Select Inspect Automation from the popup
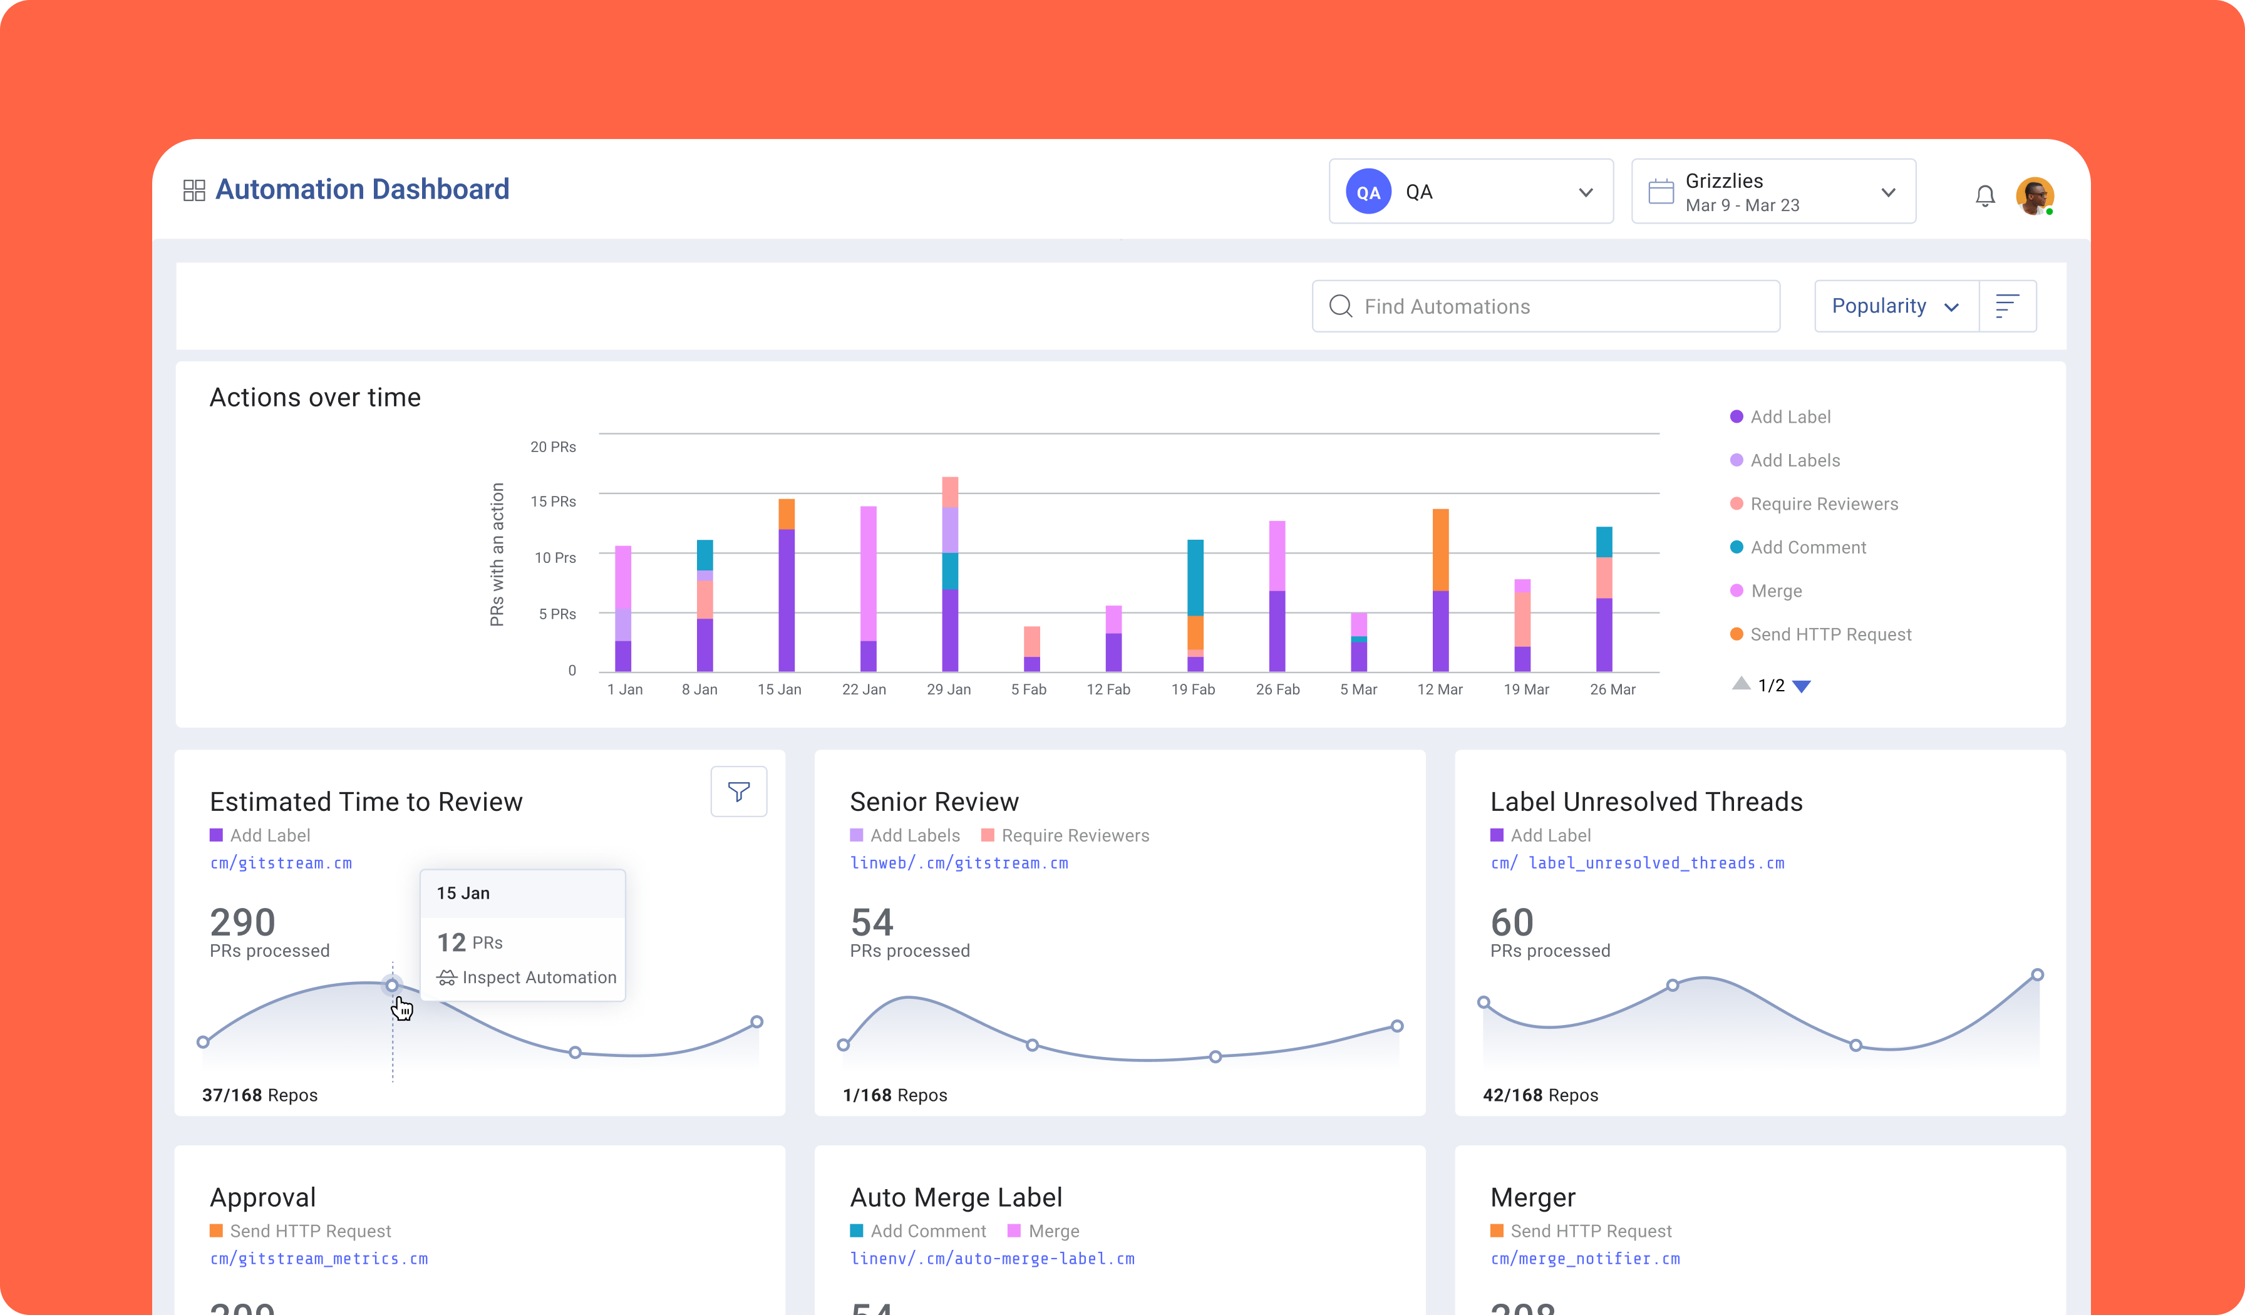 (539, 976)
